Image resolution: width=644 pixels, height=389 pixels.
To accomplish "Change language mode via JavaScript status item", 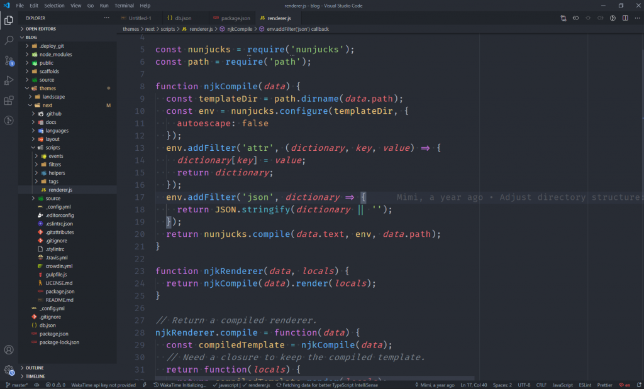I will click(x=562, y=385).
